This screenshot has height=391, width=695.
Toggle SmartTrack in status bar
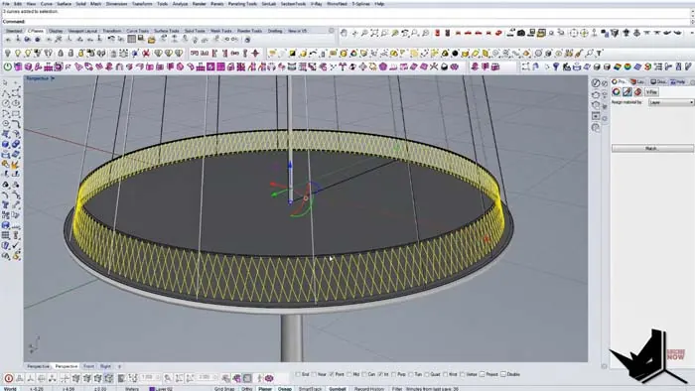pyautogui.click(x=310, y=389)
